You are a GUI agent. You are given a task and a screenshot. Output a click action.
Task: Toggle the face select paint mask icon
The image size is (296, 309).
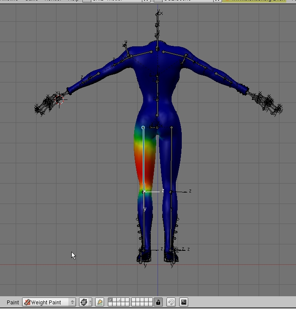coord(100,302)
